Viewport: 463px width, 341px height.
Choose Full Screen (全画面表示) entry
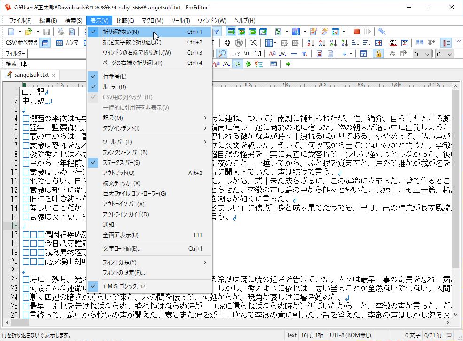(x=149, y=235)
